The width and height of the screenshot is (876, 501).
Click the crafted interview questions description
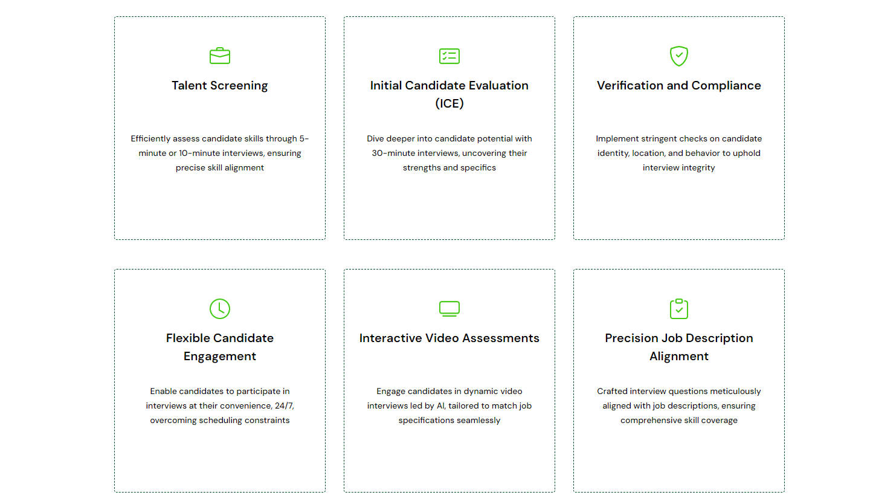(679, 406)
